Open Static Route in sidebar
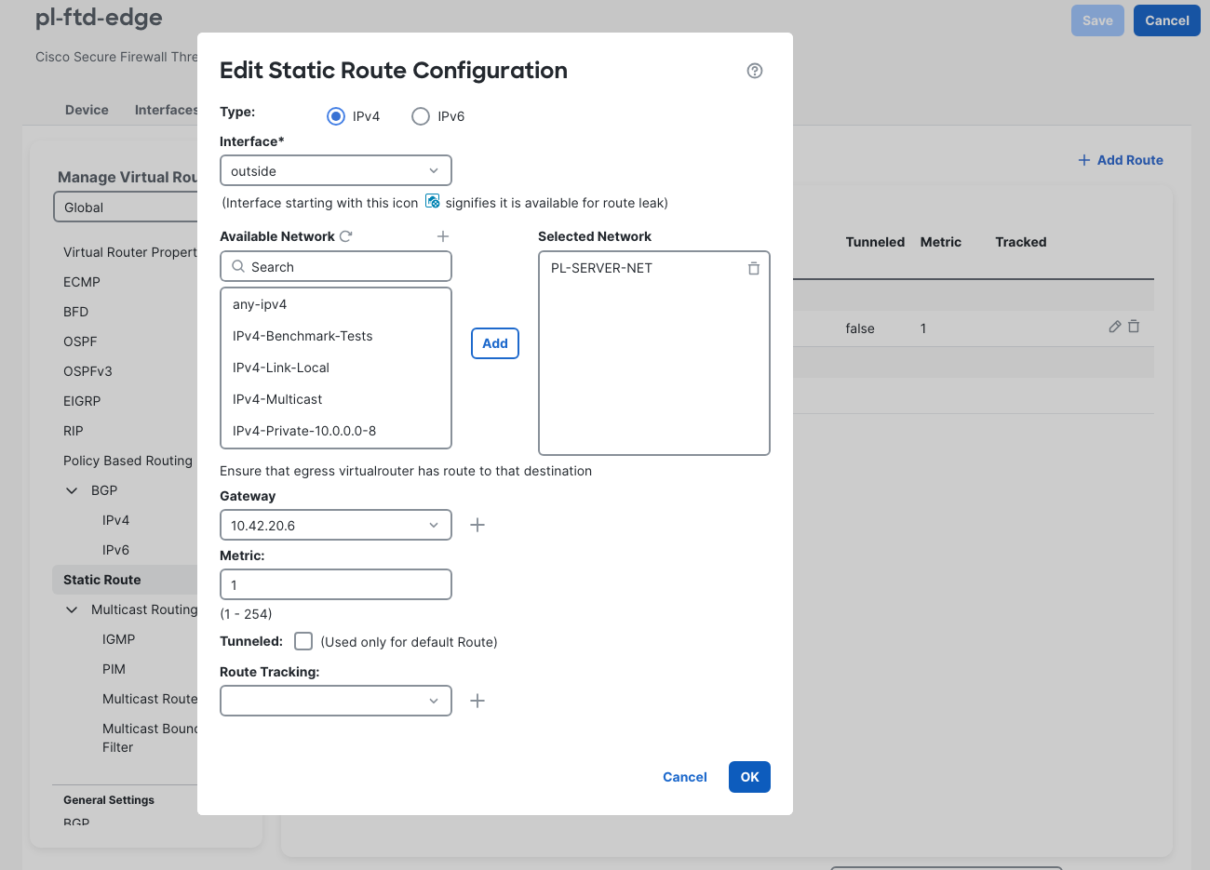This screenshot has width=1210, height=870. pos(125,580)
